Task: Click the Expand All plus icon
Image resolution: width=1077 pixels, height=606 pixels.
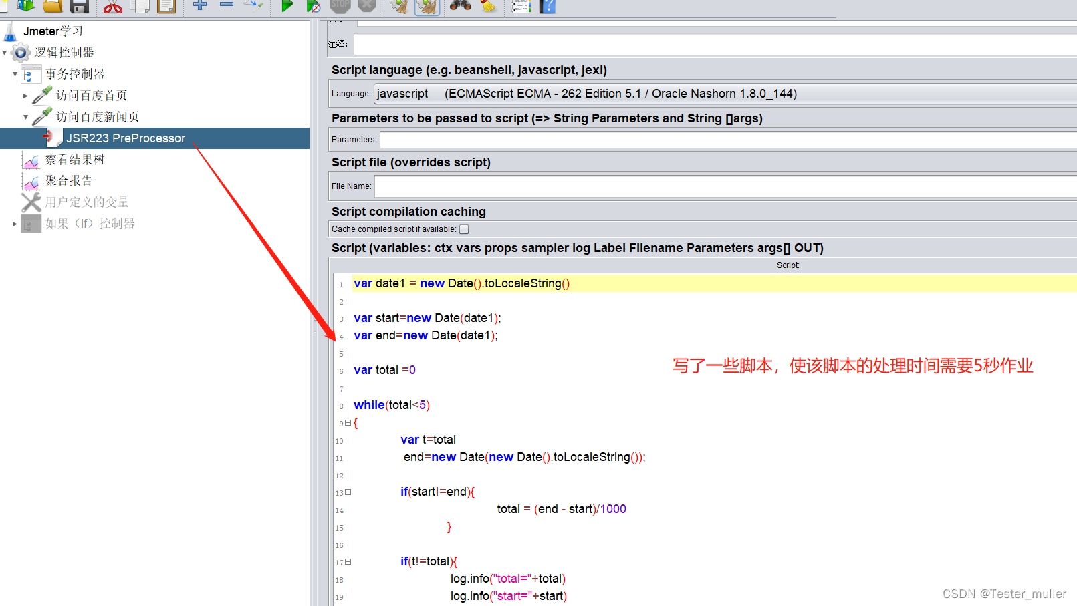Action: click(x=199, y=5)
